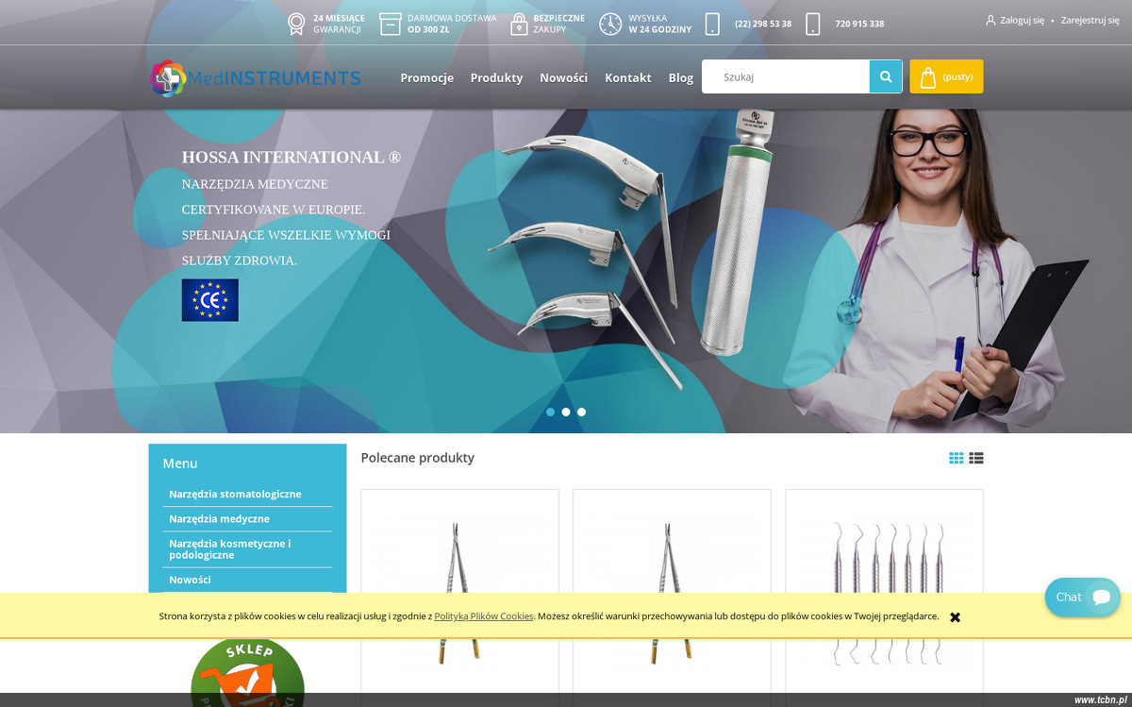
Task: Open the Produkty menu item
Action: pyautogui.click(x=496, y=77)
